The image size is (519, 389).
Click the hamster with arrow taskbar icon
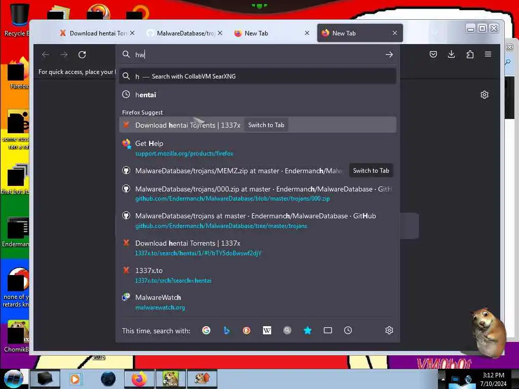click(x=202, y=379)
